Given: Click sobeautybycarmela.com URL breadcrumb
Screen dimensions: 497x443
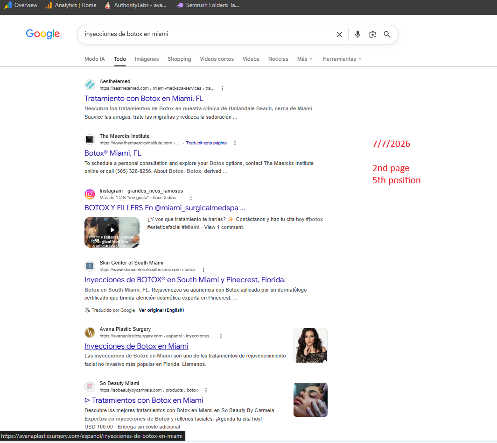Looking at the screenshot, I should tap(149, 390).
